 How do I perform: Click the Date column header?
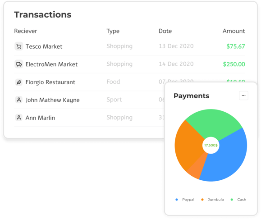(x=165, y=31)
